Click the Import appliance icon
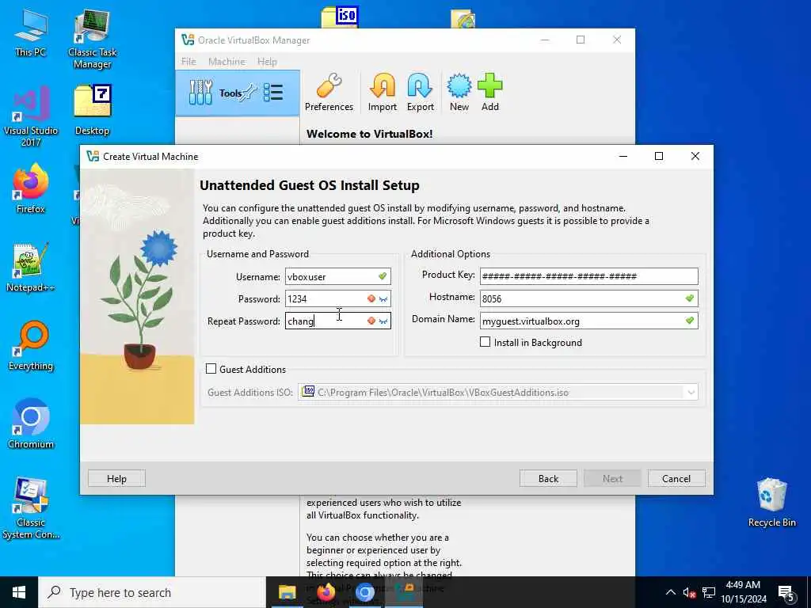Screen dimensions: 811x608 point(383,93)
